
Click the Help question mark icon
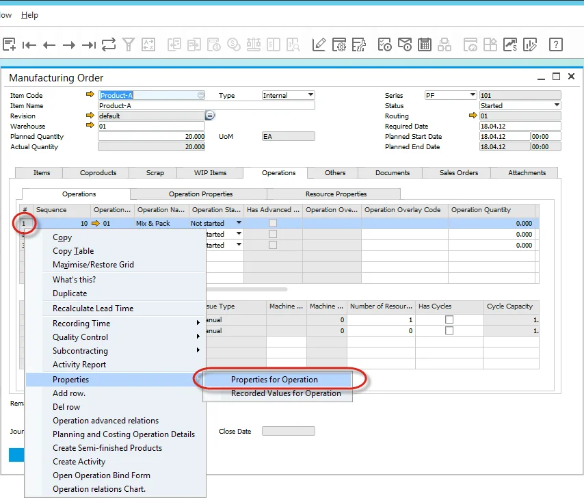[x=555, y=45]
